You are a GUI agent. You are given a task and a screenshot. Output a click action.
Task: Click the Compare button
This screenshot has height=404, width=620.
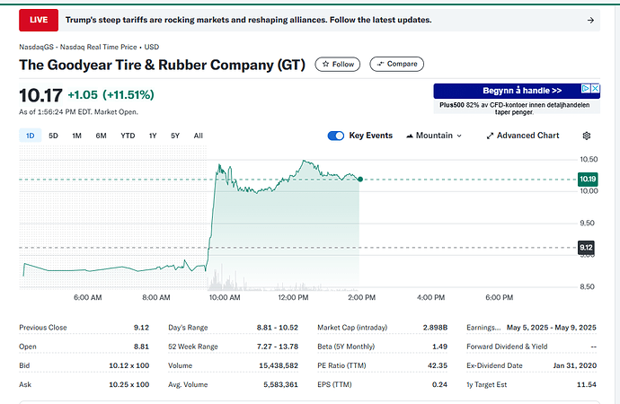tap(396, 64)
